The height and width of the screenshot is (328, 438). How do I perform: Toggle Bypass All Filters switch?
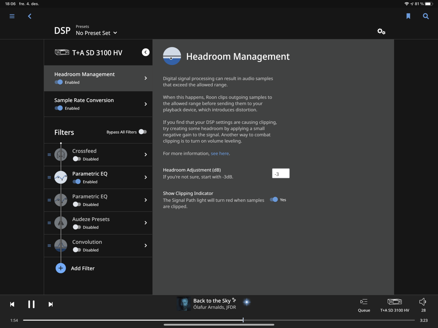tap(143, 132)
